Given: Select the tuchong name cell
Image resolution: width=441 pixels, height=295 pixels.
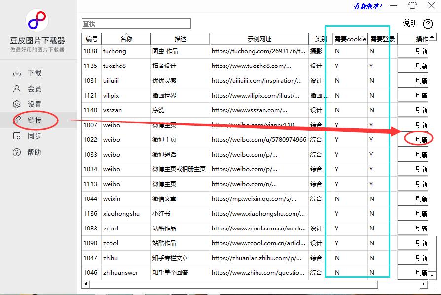Looking at the screenshot, I should pyautogui.click(x=126, y=51).
